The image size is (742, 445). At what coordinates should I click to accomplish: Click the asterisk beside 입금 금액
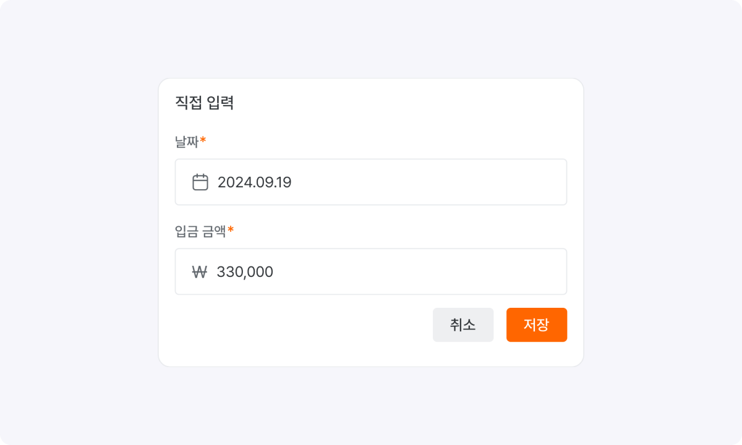[229, 229]
